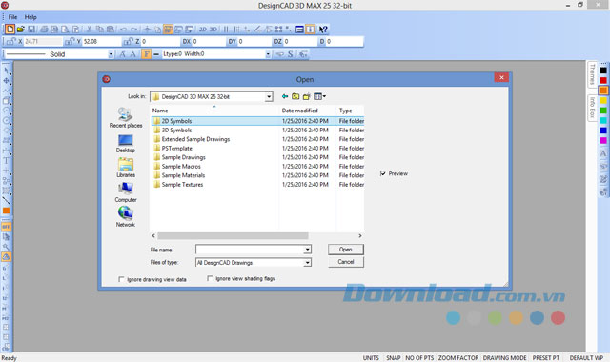Click the Print icon in toolbar
The image size is (610, 362).
pos(44,30)
